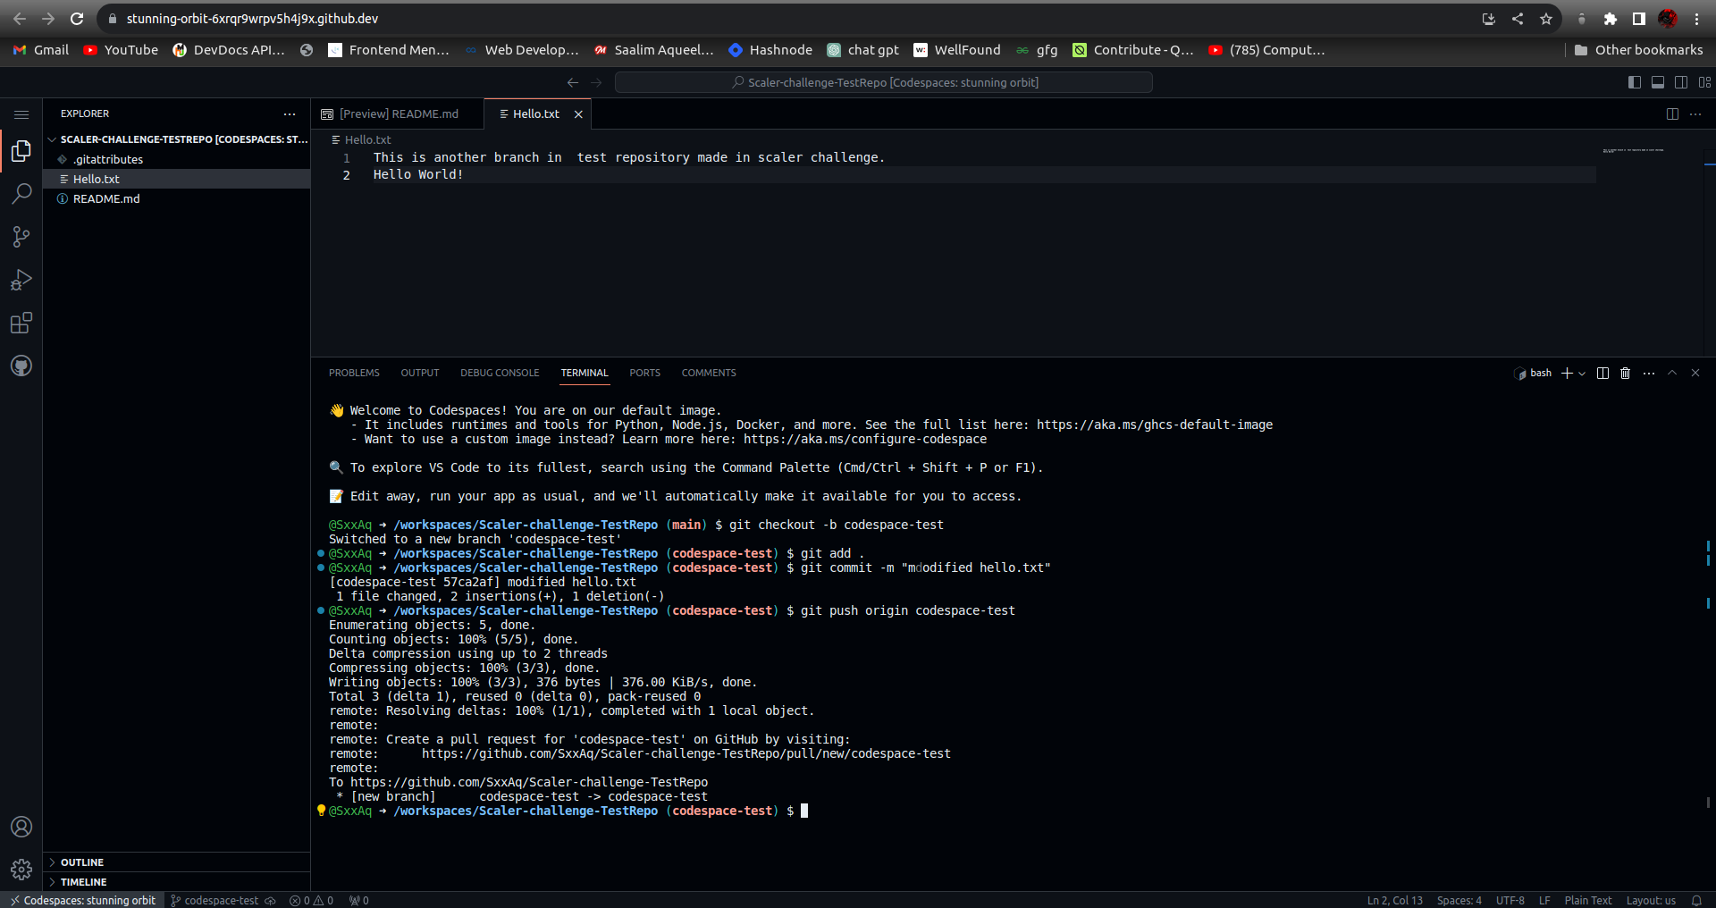
Task: Expand the Timeline section
Action: [x=85, y=882]
